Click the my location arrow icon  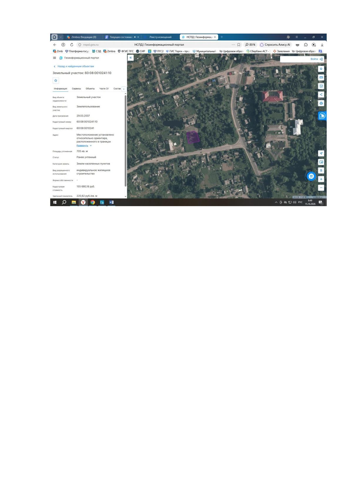321,153
